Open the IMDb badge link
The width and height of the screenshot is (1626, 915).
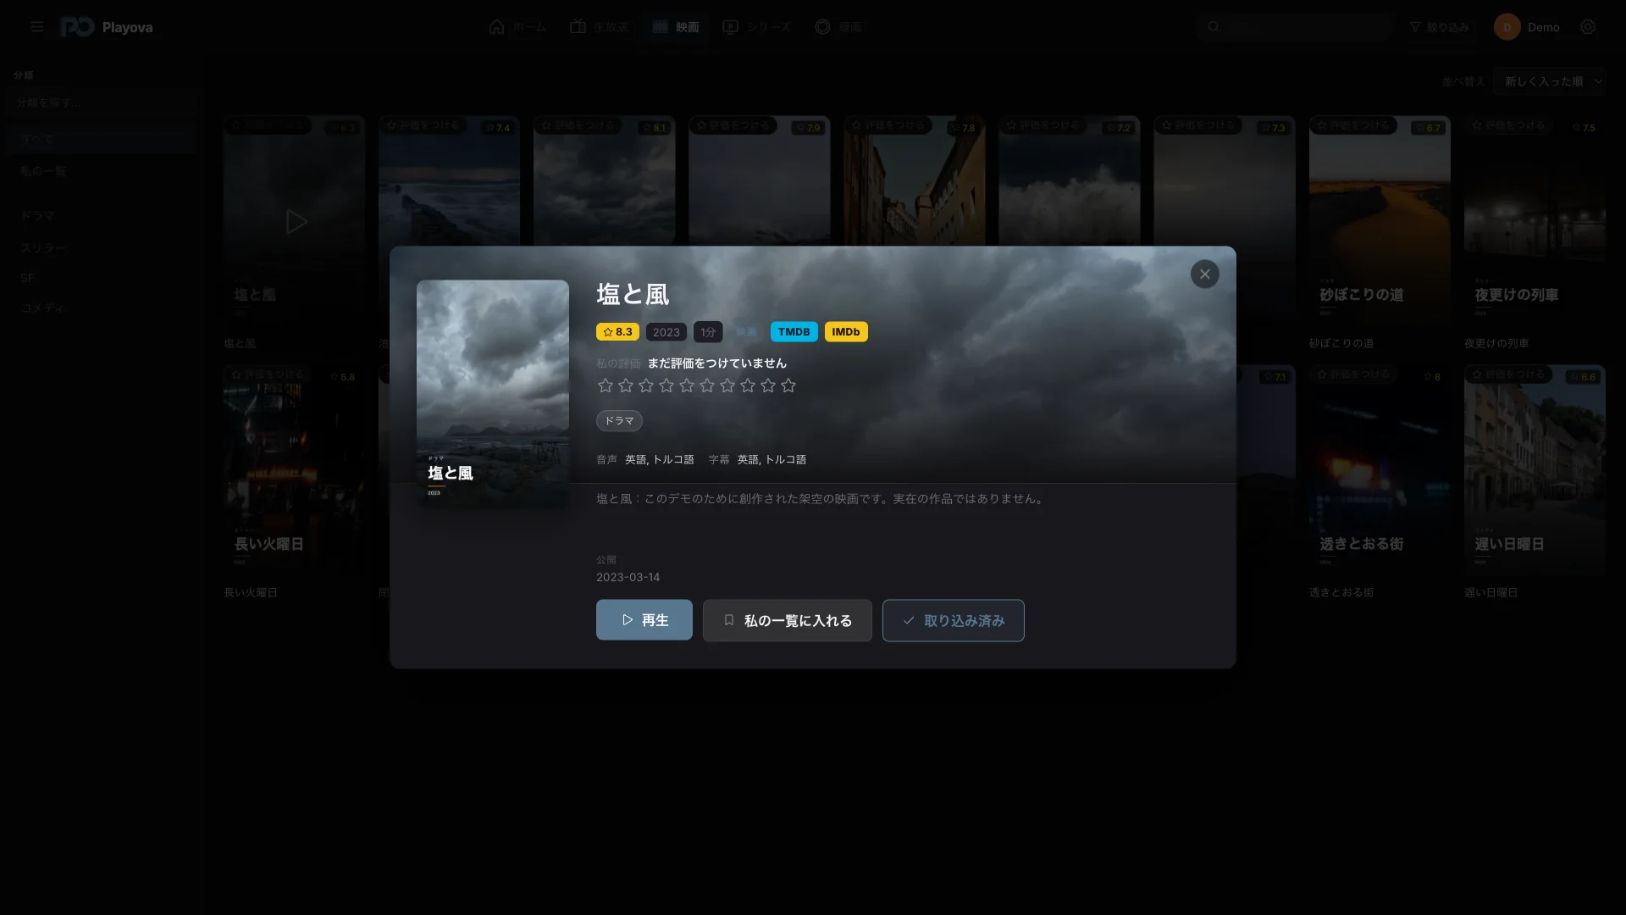(x=845, y=331)
